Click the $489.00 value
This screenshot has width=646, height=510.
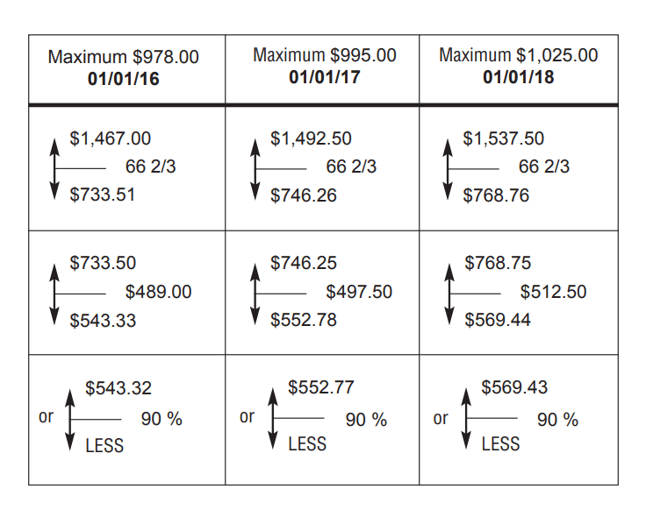(158, 292)
